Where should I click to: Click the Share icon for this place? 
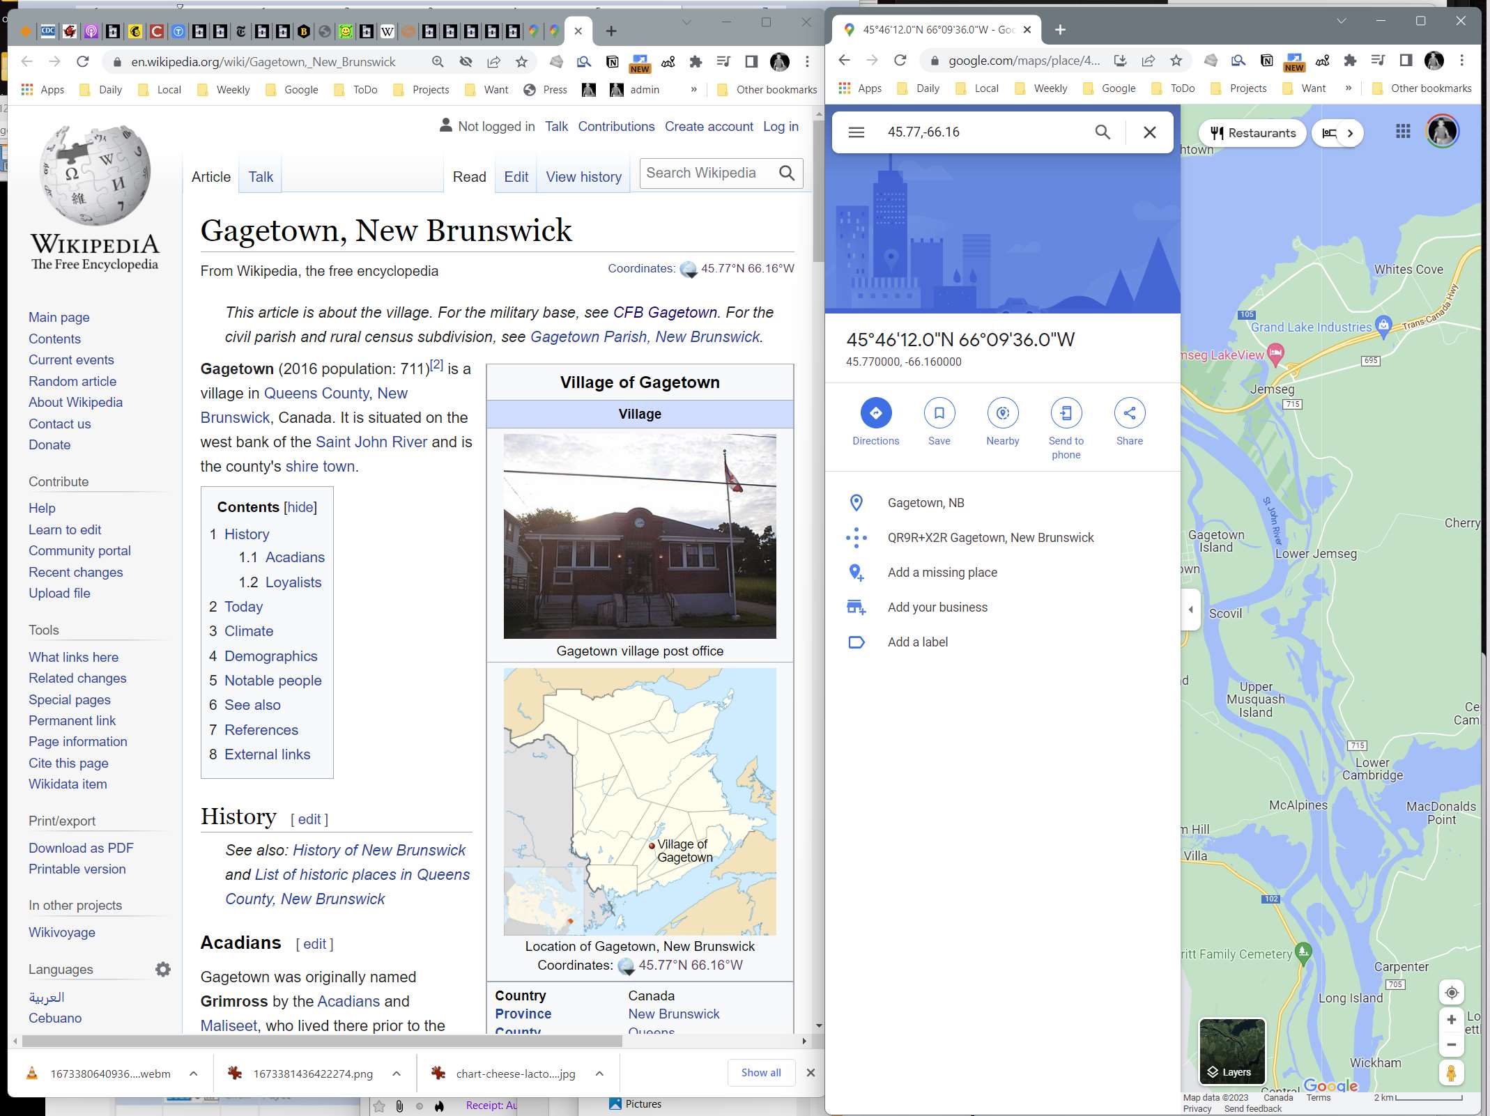tap(1129, 413)
